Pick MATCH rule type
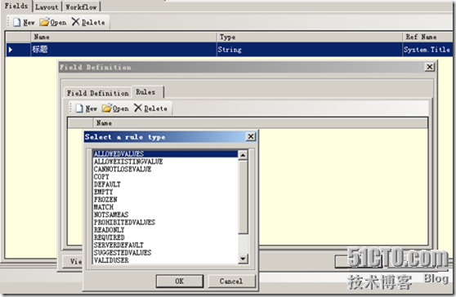 tap(165, 207)
